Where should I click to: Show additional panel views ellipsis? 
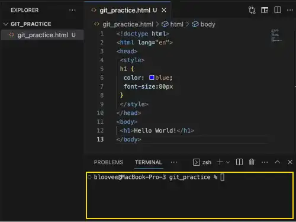pos(173,162)
